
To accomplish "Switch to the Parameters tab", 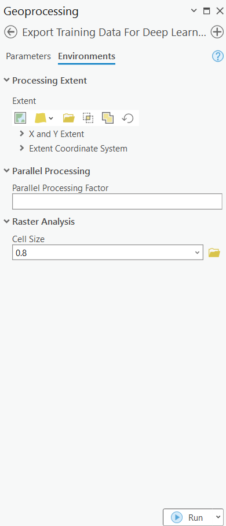I will pyautogui.click(x=28, y=56).
